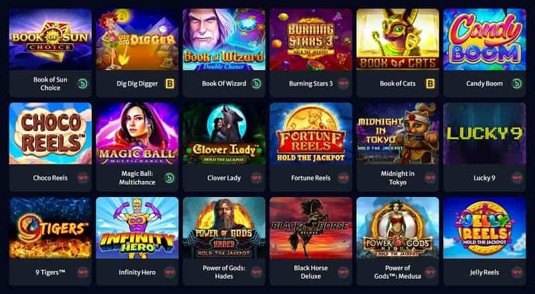
Task: Open the 9 Tigers game thumbnail
Action: (50, 228)
